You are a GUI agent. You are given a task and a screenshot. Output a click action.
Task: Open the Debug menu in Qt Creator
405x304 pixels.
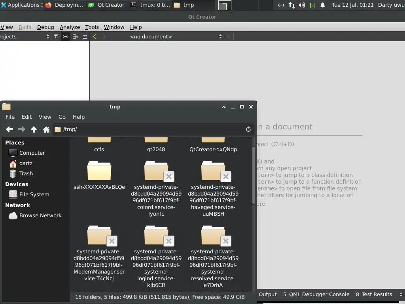click(45, 27)
